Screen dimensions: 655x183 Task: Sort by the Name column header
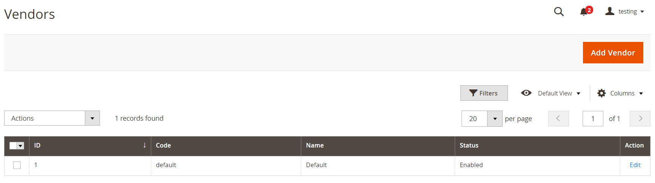coord(314,145)
